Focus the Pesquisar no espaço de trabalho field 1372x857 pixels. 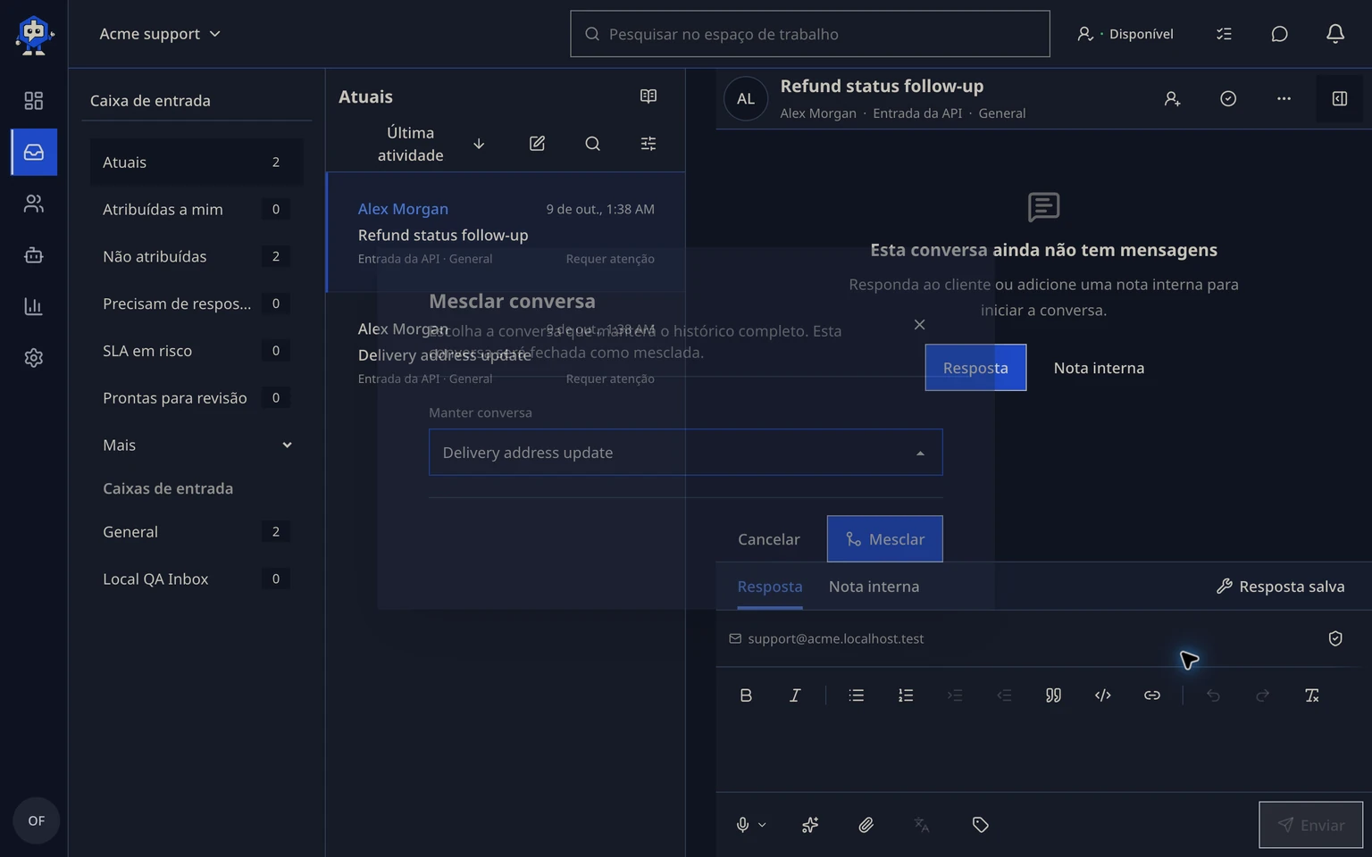[810, 34]
